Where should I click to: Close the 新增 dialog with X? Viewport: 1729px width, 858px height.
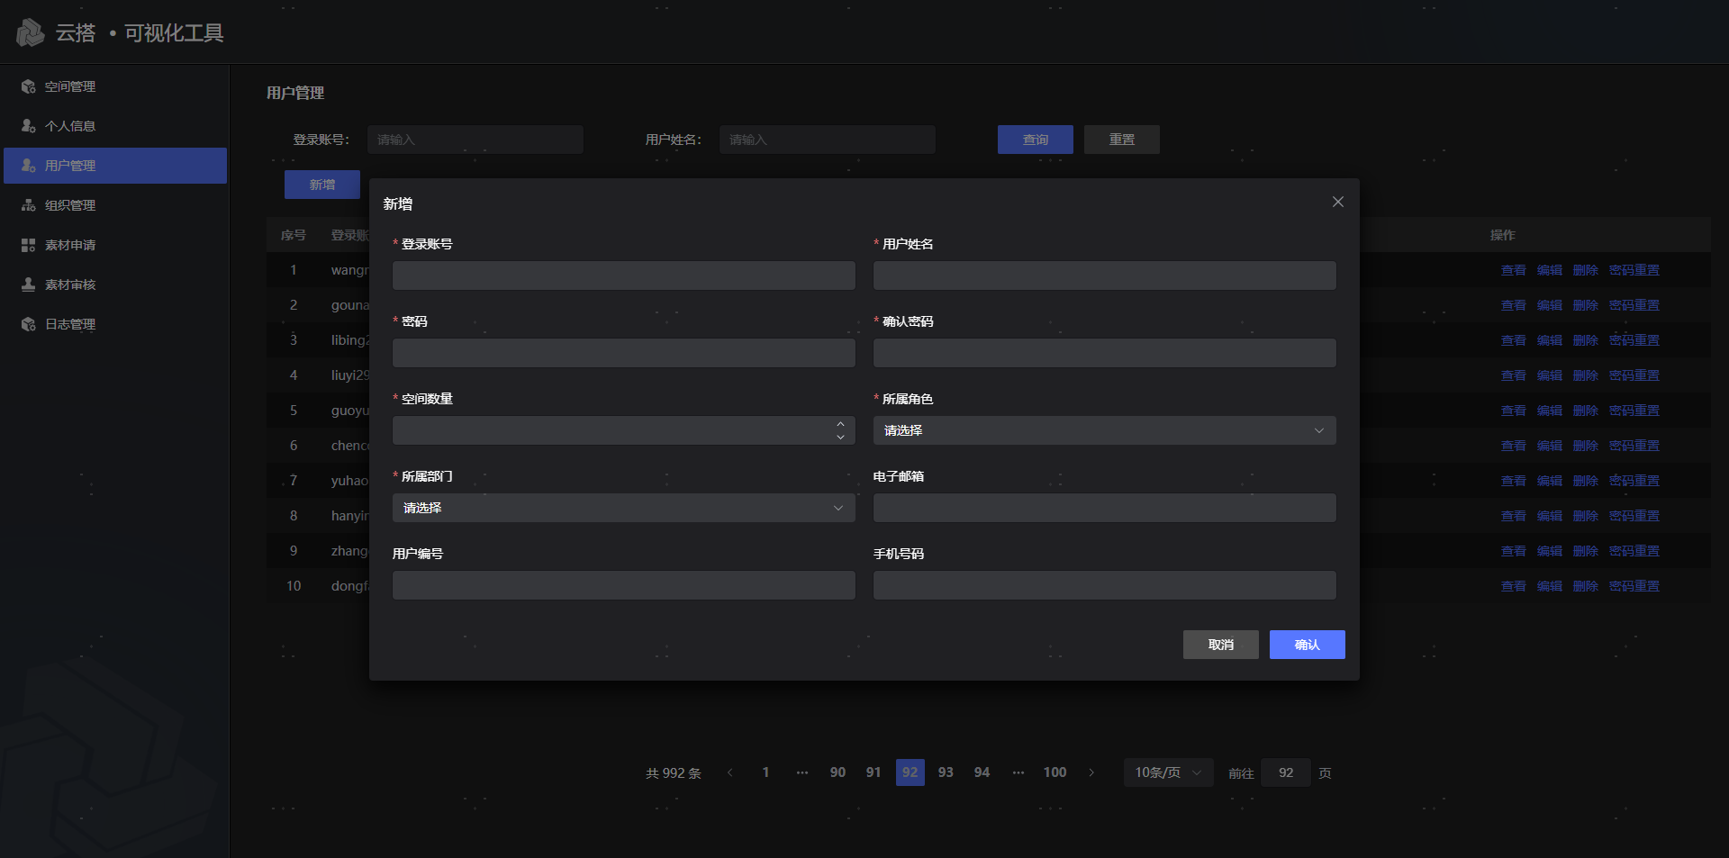[1337, 202]
